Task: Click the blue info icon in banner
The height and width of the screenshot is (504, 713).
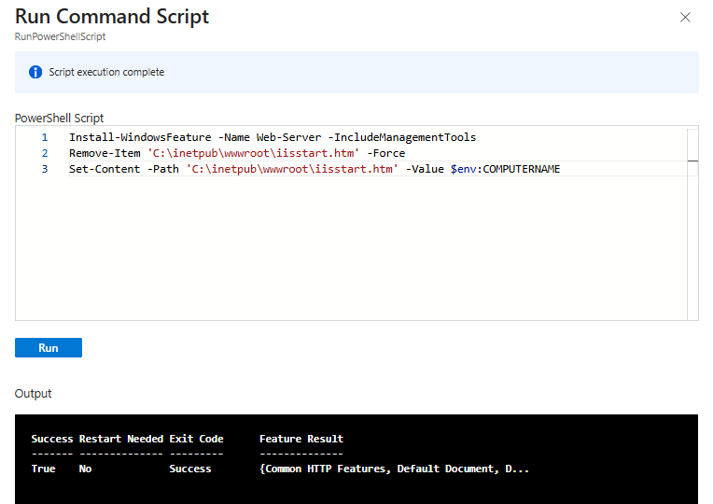Action: (x=35, y=72)
